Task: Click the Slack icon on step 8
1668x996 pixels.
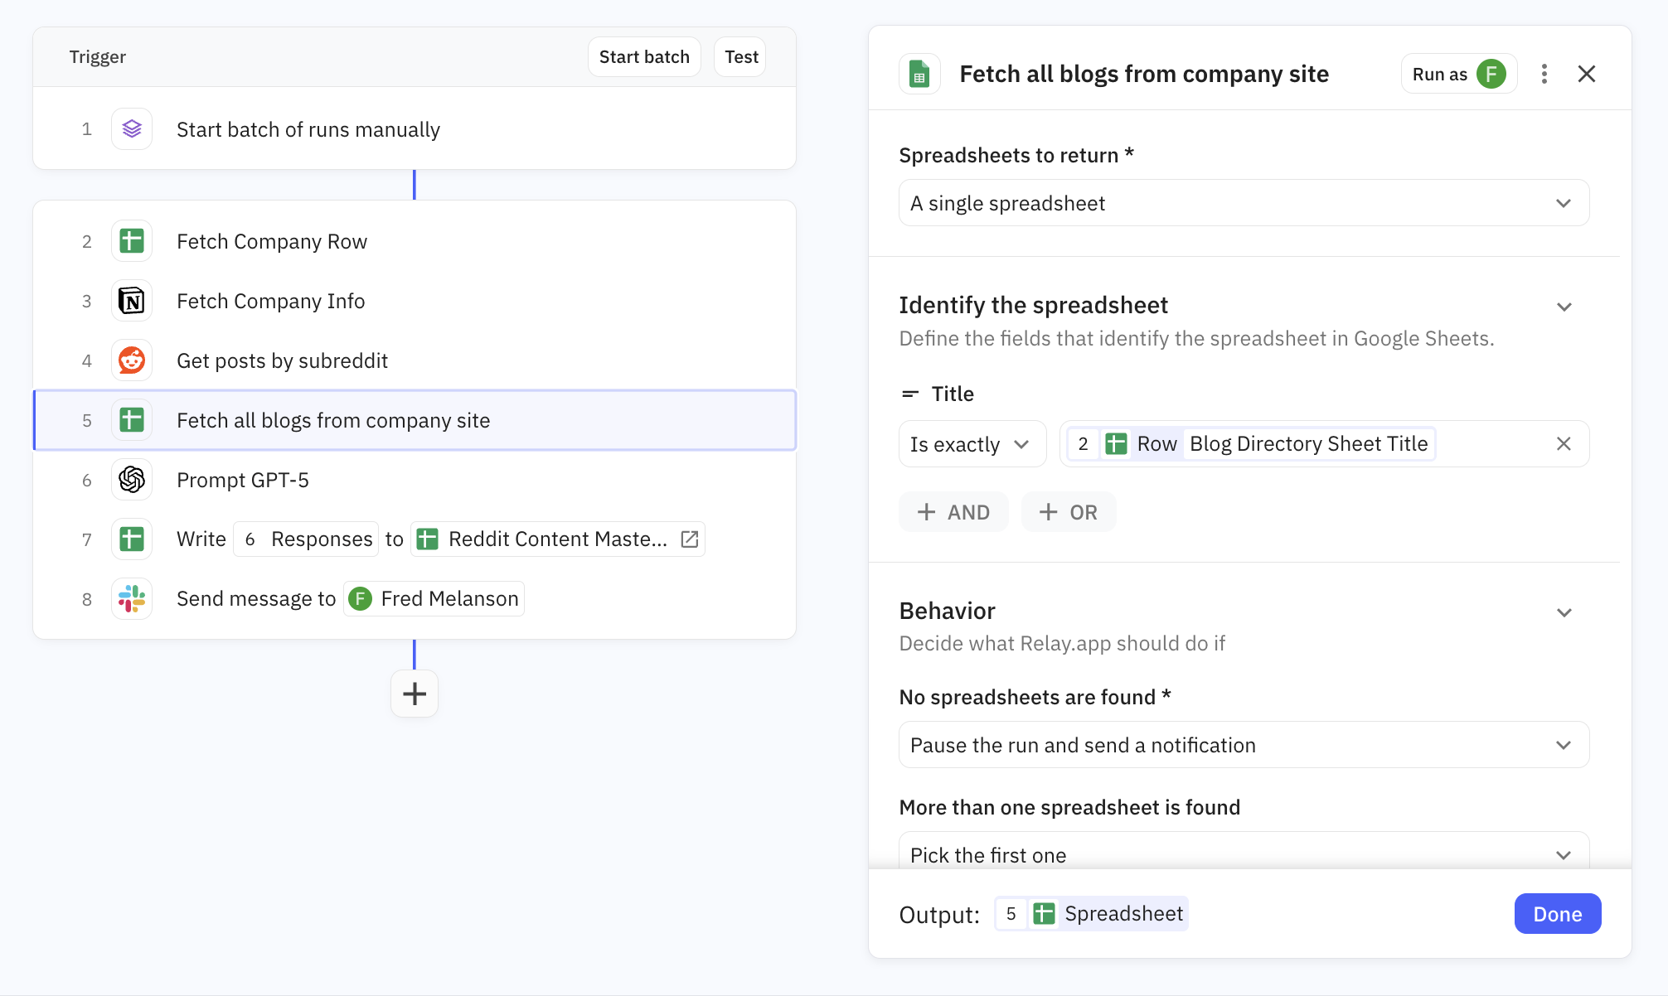Action: [132, 598]
